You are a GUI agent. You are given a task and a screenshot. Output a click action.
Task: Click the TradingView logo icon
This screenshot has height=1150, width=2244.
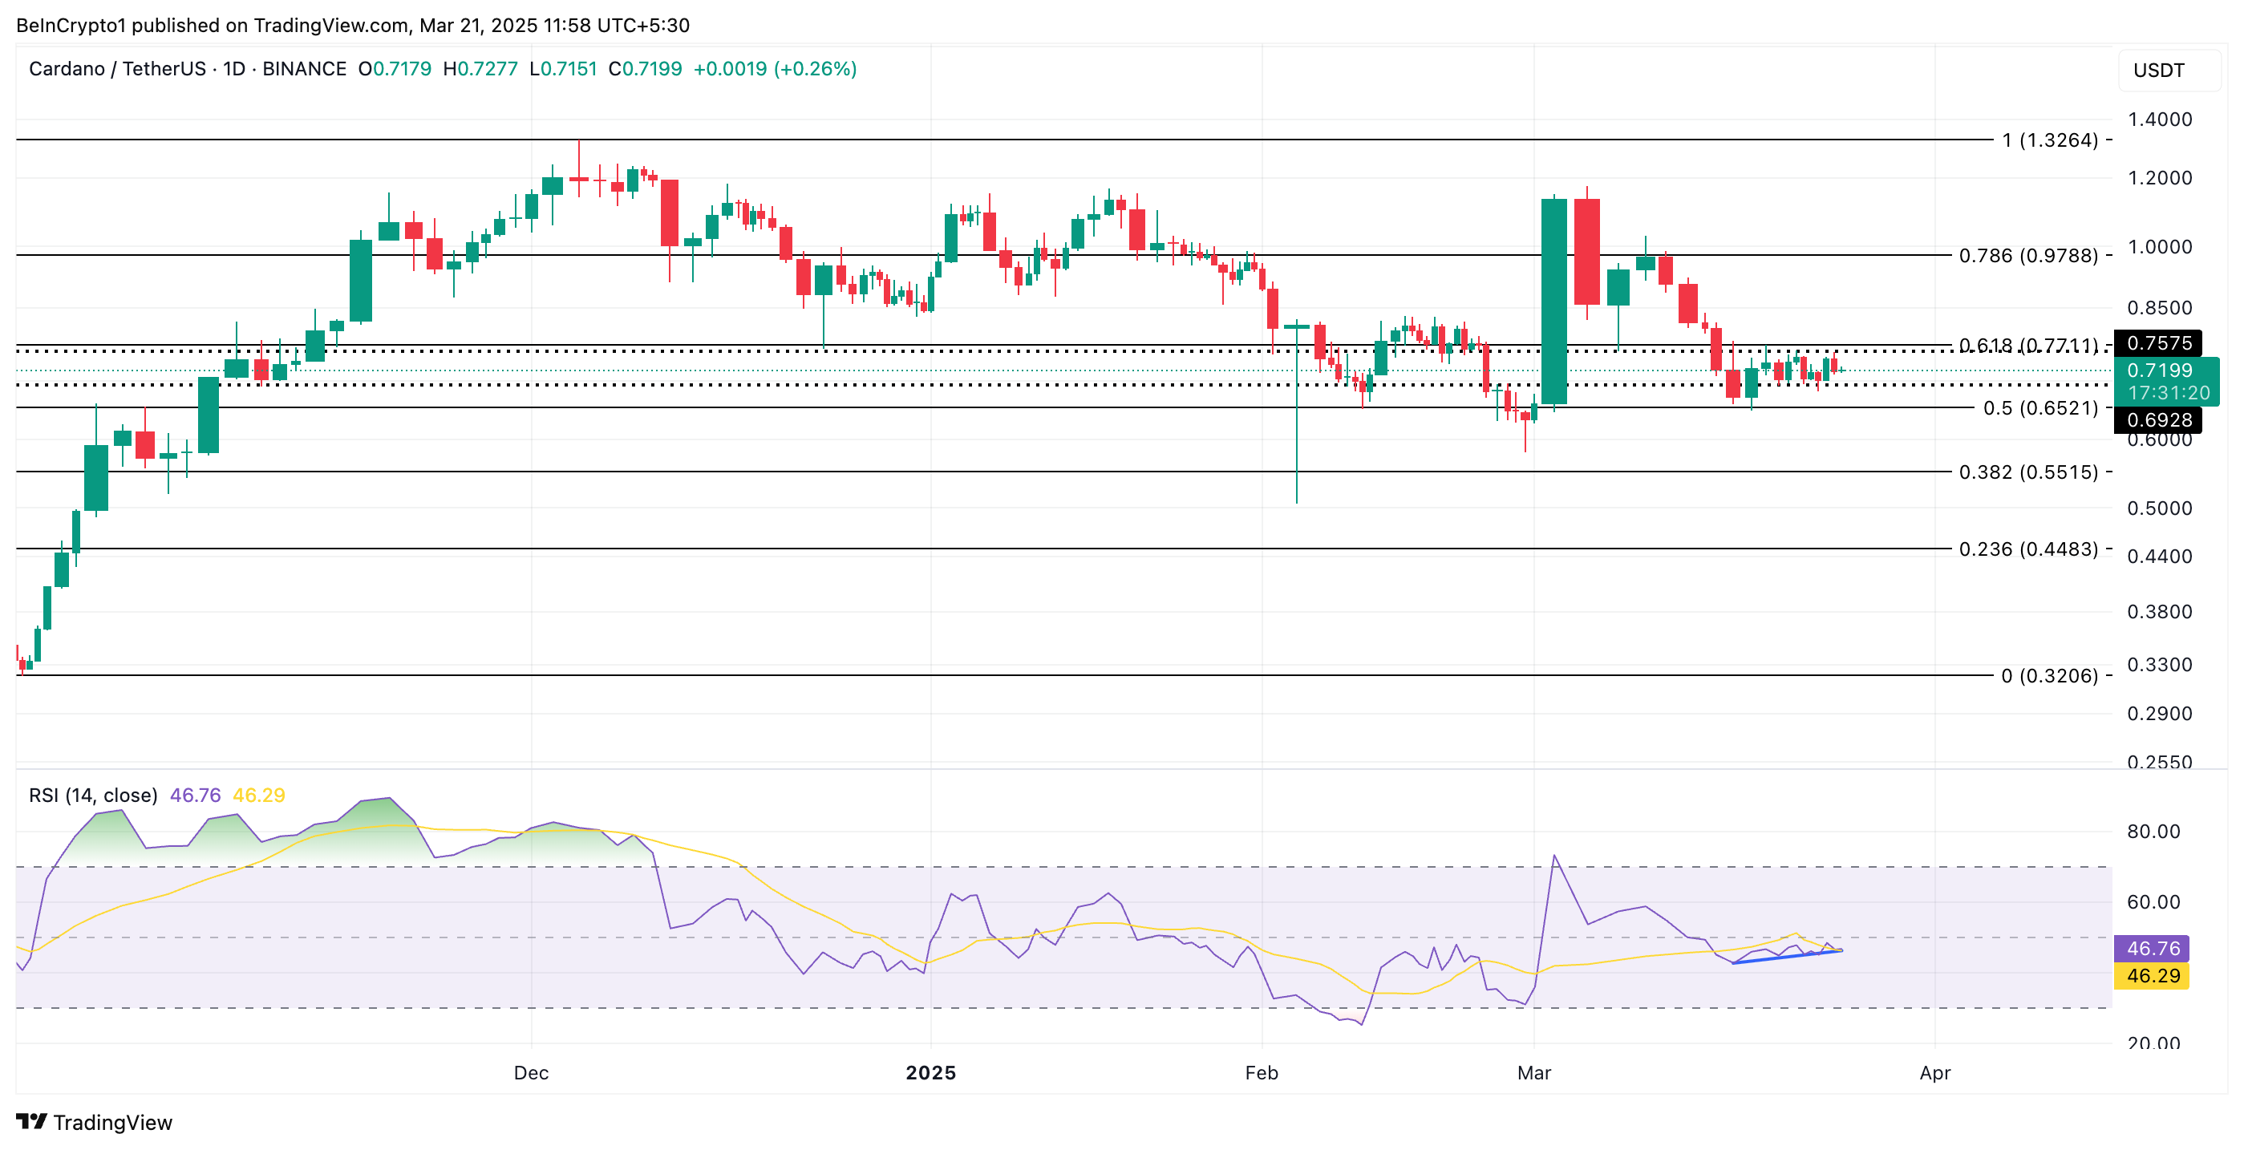pos(31,1121)
